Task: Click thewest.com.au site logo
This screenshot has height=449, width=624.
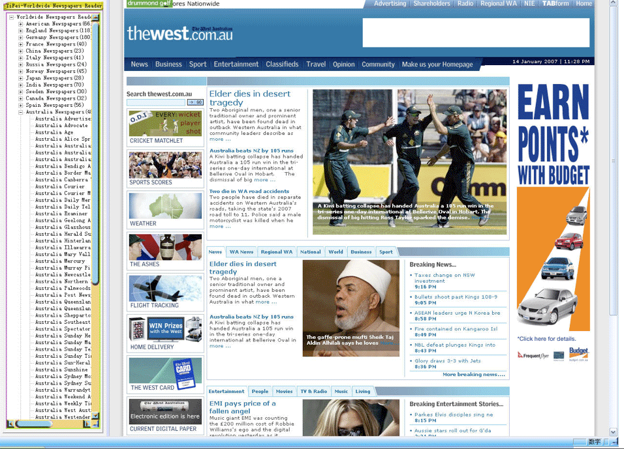Action: coord(180,33)
